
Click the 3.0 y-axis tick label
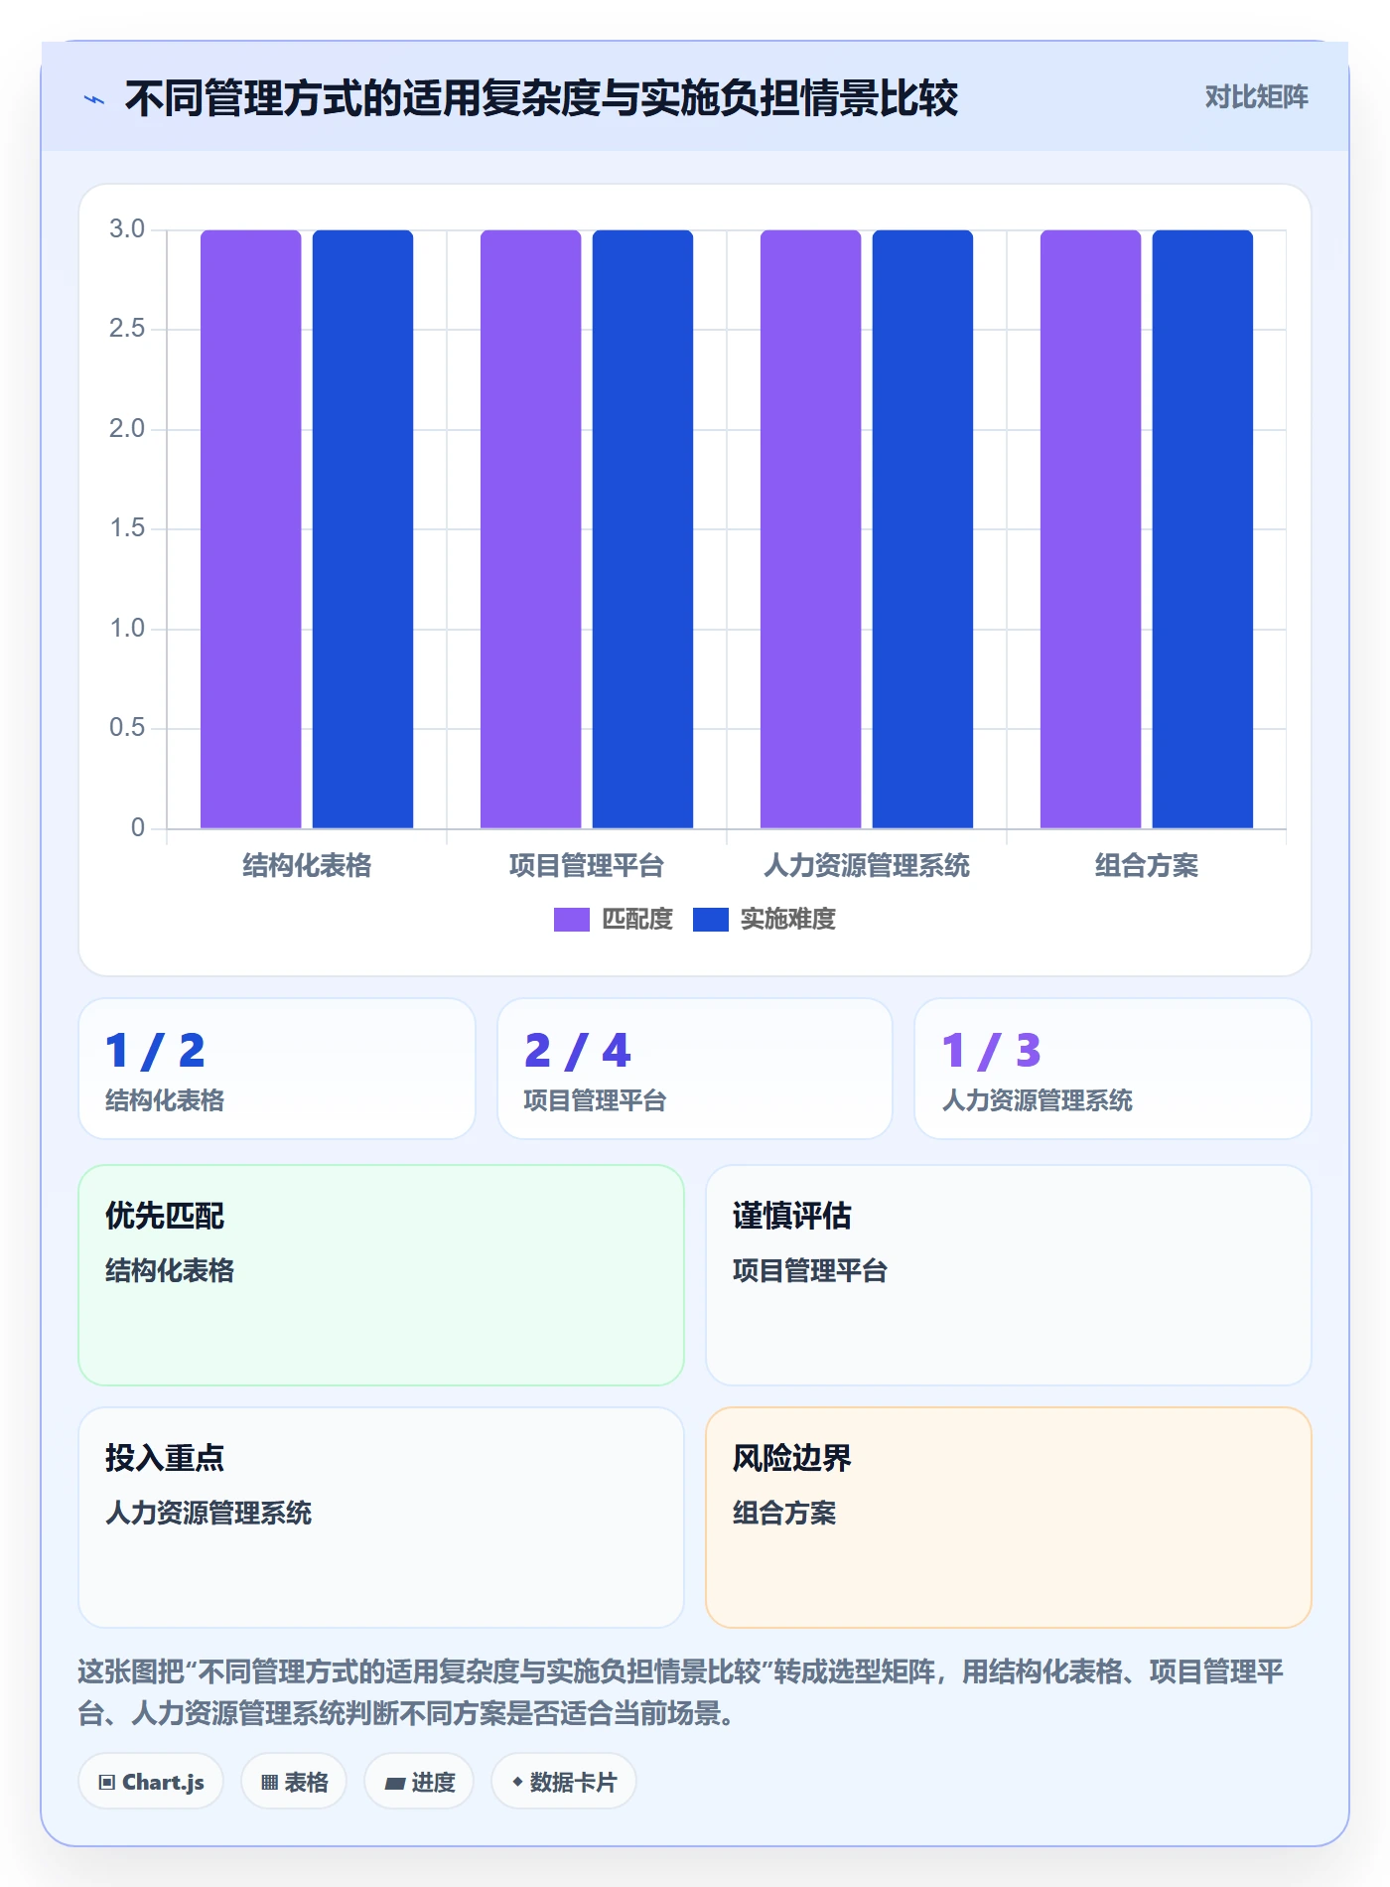tap(127, 229)
